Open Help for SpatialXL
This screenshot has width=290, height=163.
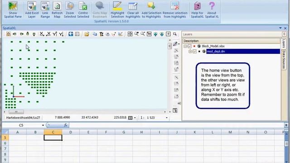coord(197,10)
